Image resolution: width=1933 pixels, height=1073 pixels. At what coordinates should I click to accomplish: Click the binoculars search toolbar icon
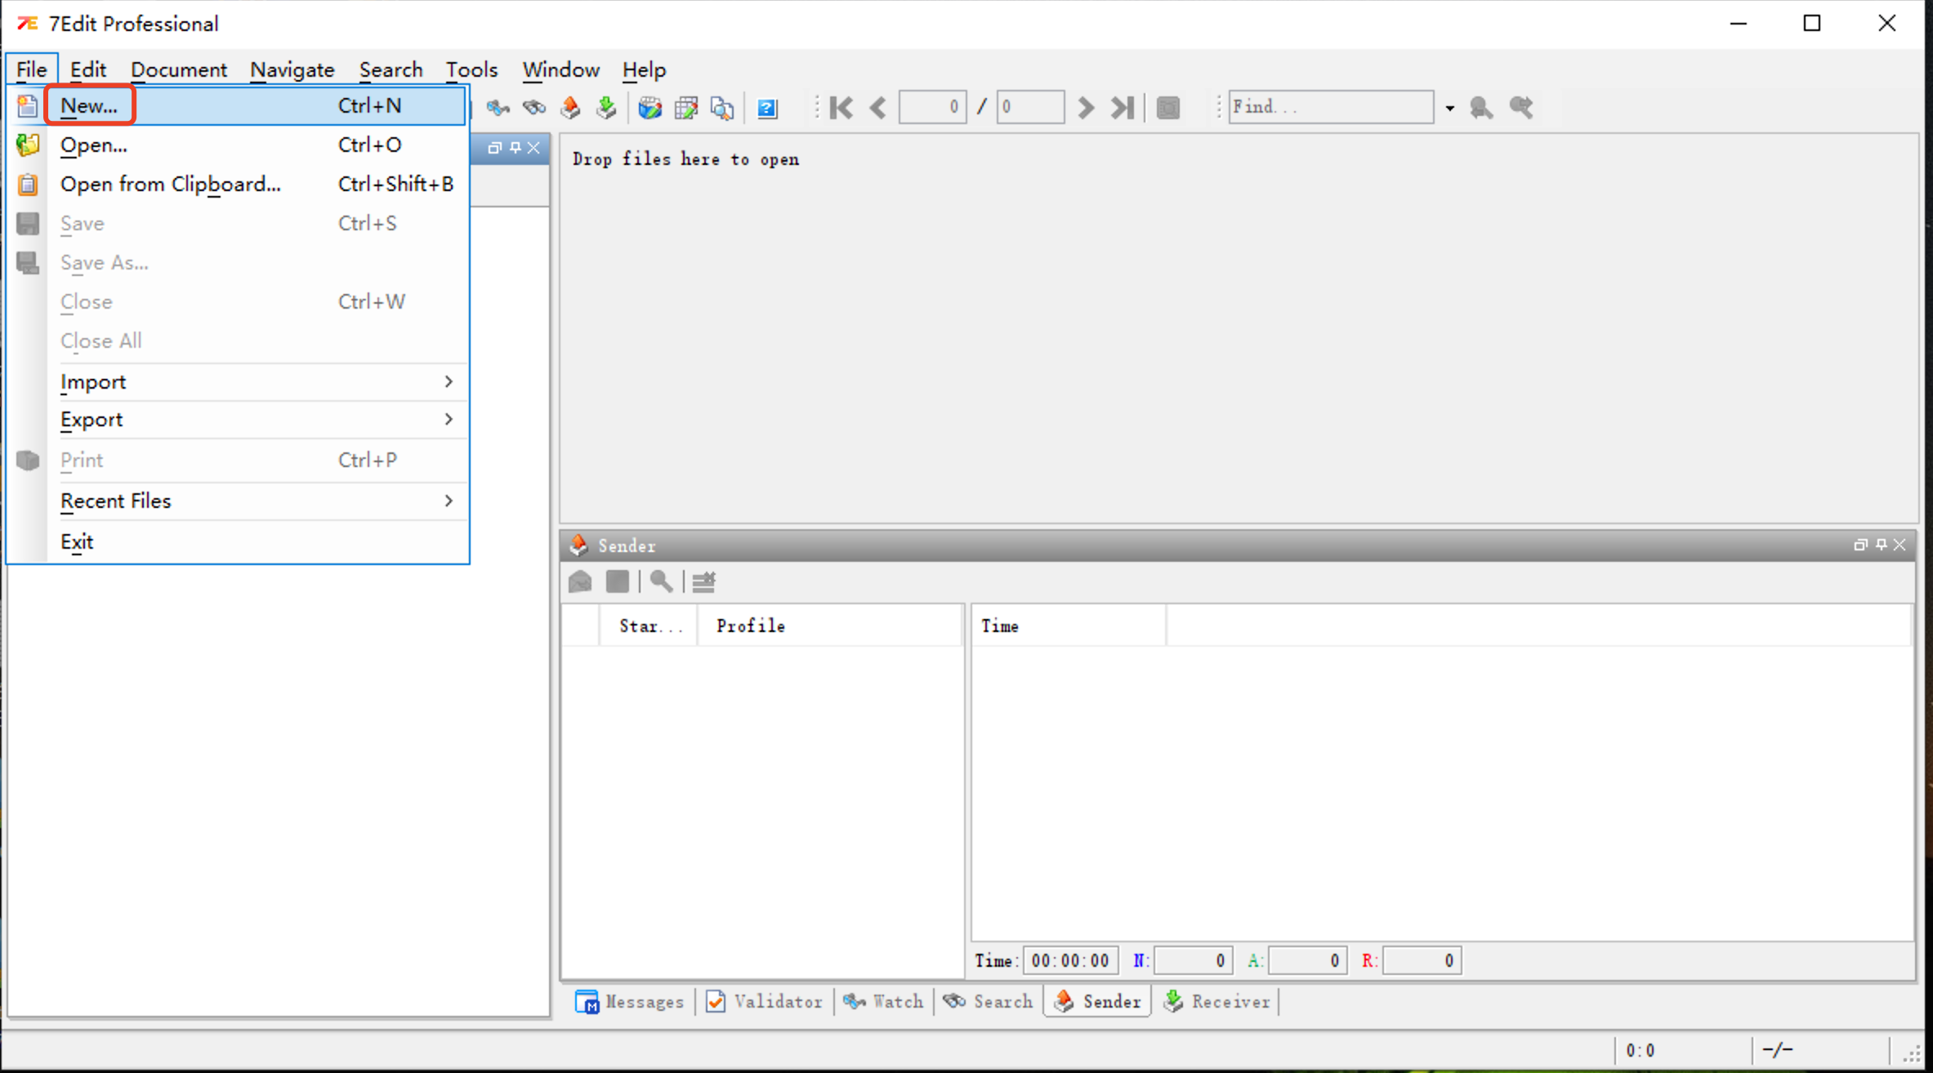(534, 107)
